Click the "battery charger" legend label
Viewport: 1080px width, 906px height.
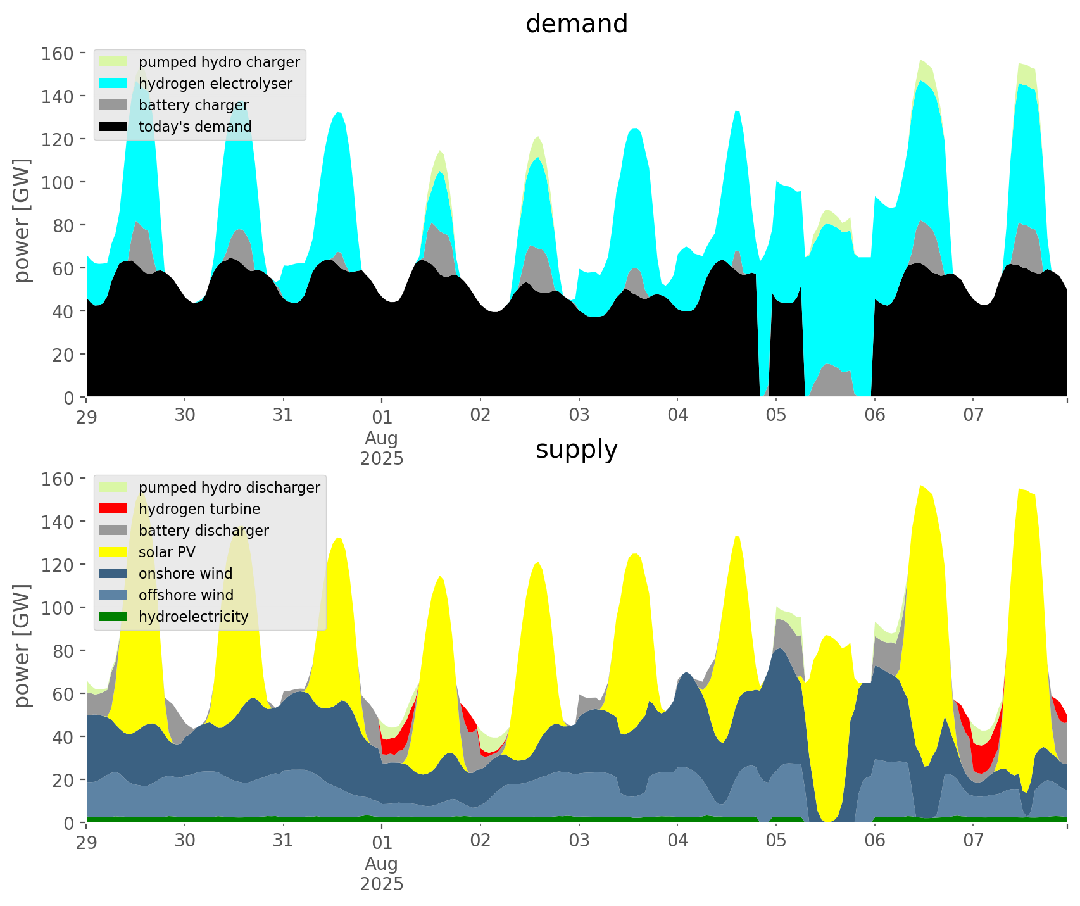pos(193,105)
